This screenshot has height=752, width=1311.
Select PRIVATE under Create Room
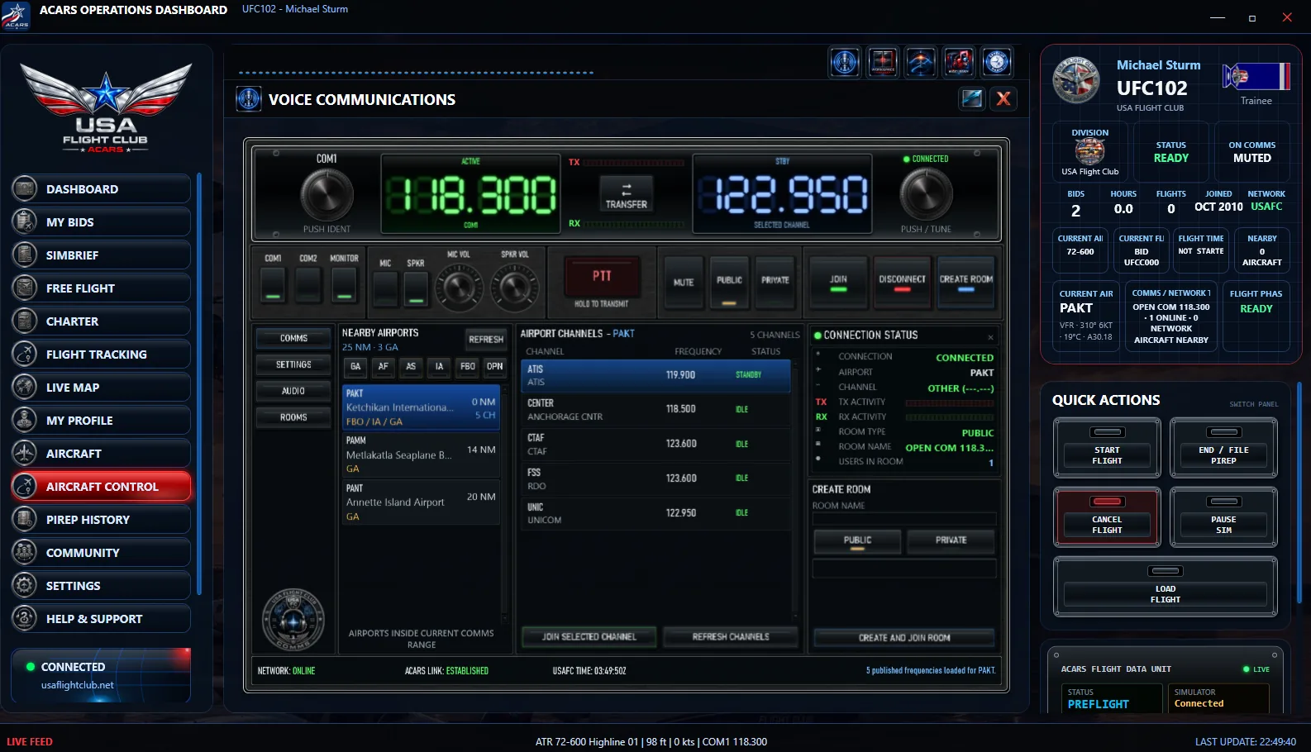click(951, 541)
